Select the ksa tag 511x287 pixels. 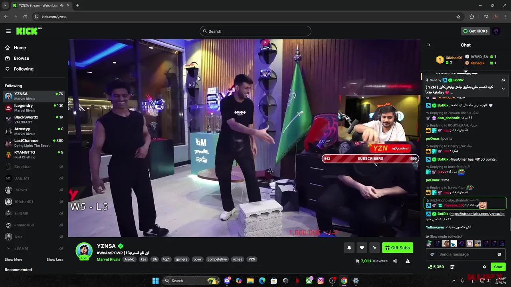[x=143, y=259]
